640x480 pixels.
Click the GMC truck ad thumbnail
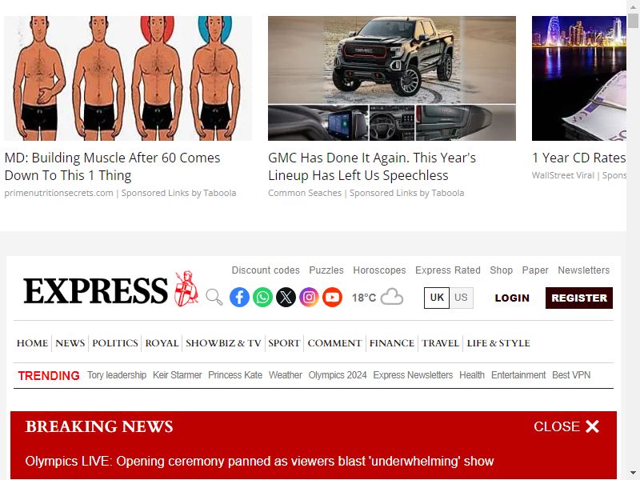(392, 78)
